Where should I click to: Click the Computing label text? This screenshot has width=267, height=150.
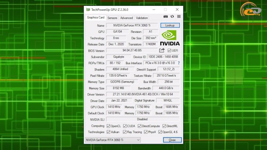pos(98,126)
